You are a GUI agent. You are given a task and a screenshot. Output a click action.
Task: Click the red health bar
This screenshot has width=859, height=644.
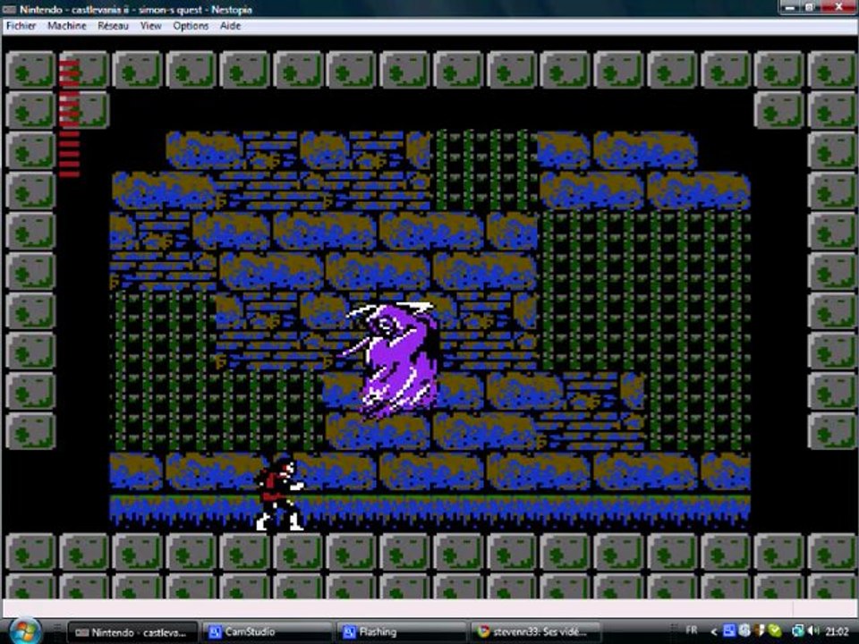click(69, 119)
